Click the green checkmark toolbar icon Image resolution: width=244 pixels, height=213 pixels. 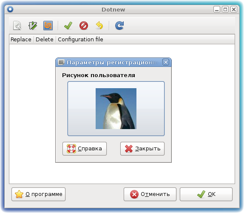68,26
